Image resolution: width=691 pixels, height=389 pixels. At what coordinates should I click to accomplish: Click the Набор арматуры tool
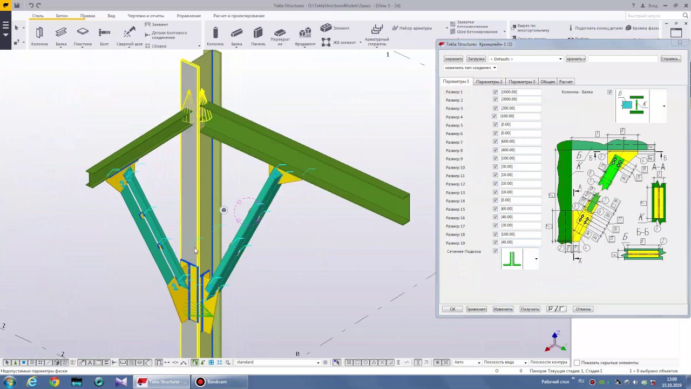point(412,28)
